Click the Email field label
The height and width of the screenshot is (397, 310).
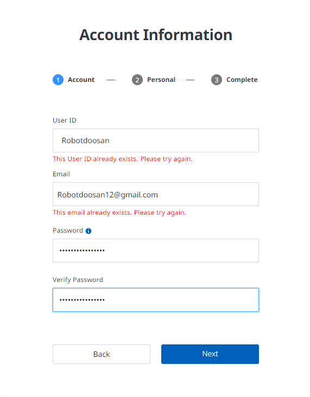pos(61,174)
